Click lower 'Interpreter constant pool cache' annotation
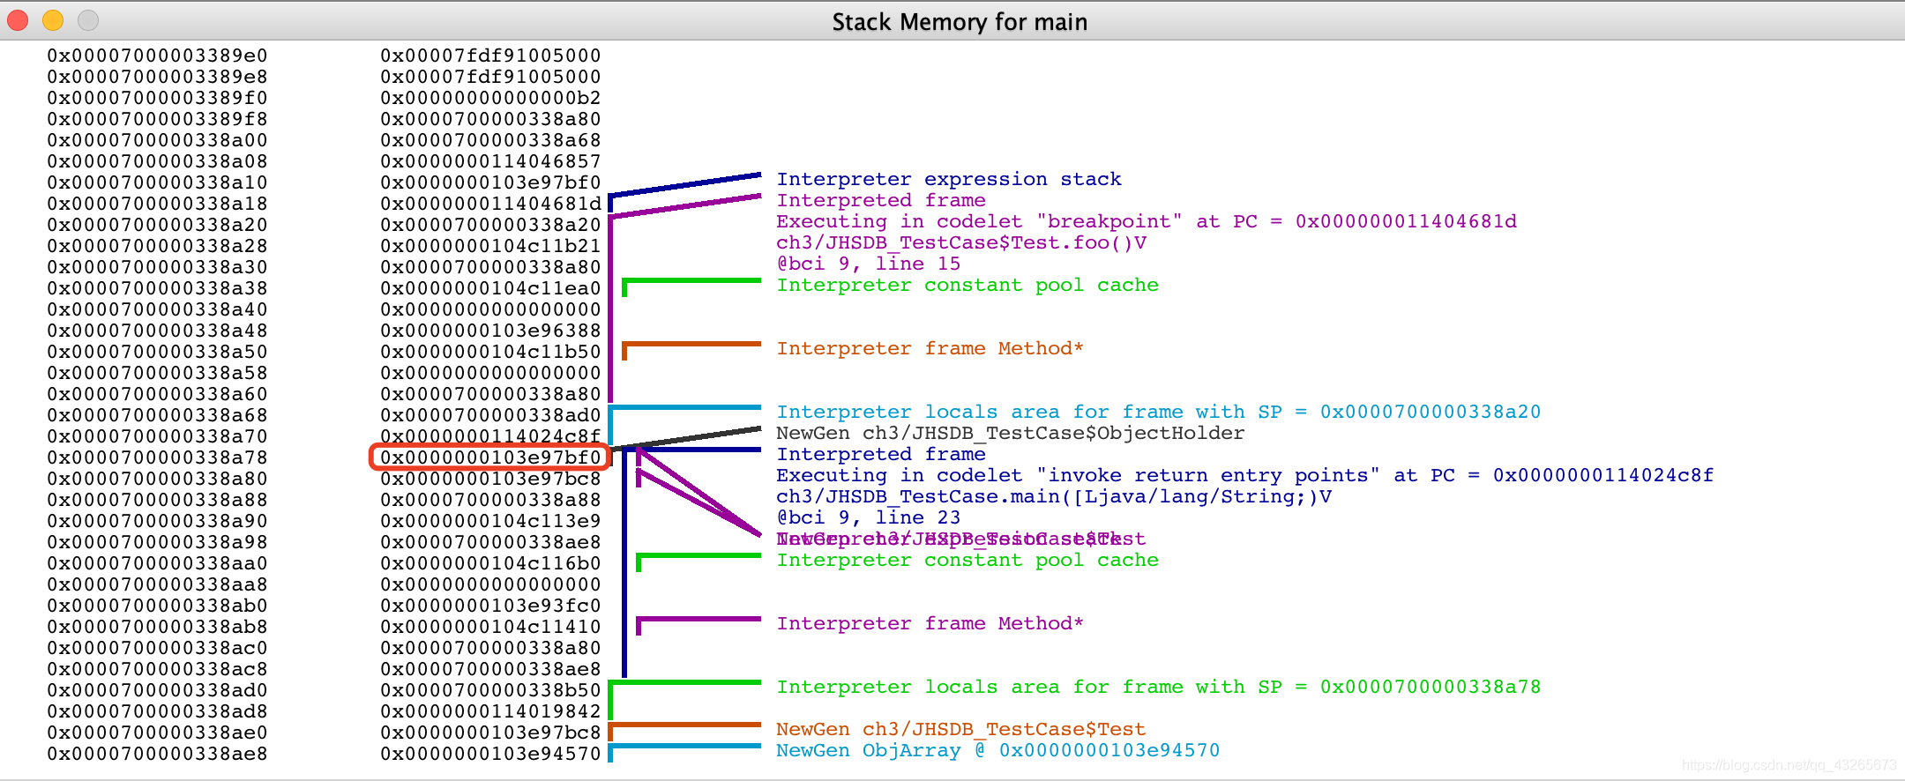This screenshot has height=781, width=1905. coord(967,560)
